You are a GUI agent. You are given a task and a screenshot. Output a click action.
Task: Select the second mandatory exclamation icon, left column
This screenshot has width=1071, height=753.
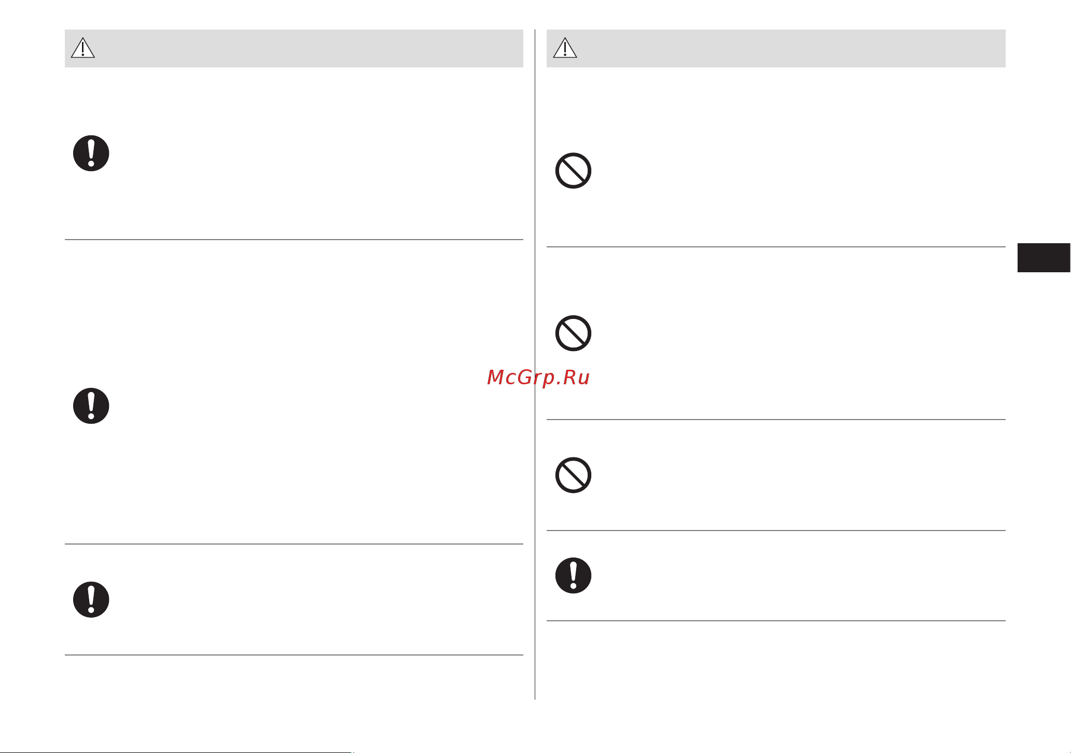[91, 406]
